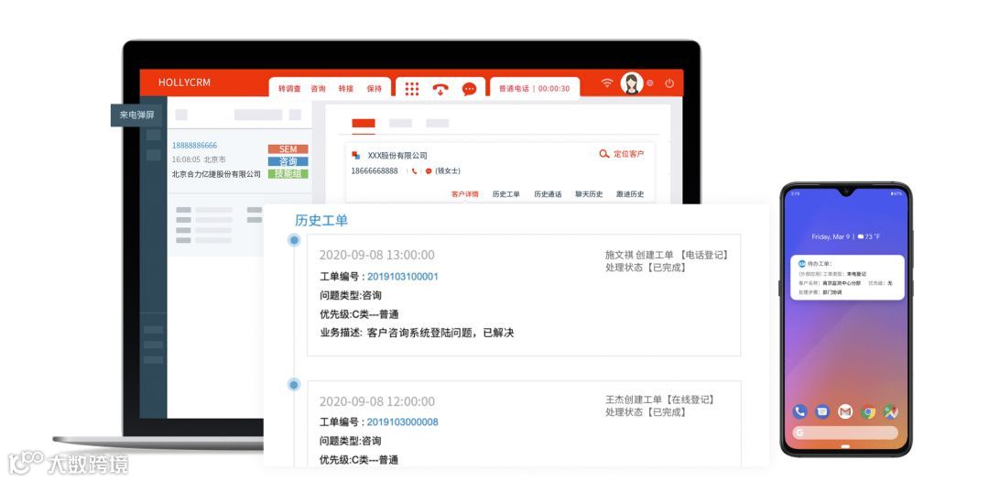Open the chat bubble icon in toolbar

(x=469, y=89)
